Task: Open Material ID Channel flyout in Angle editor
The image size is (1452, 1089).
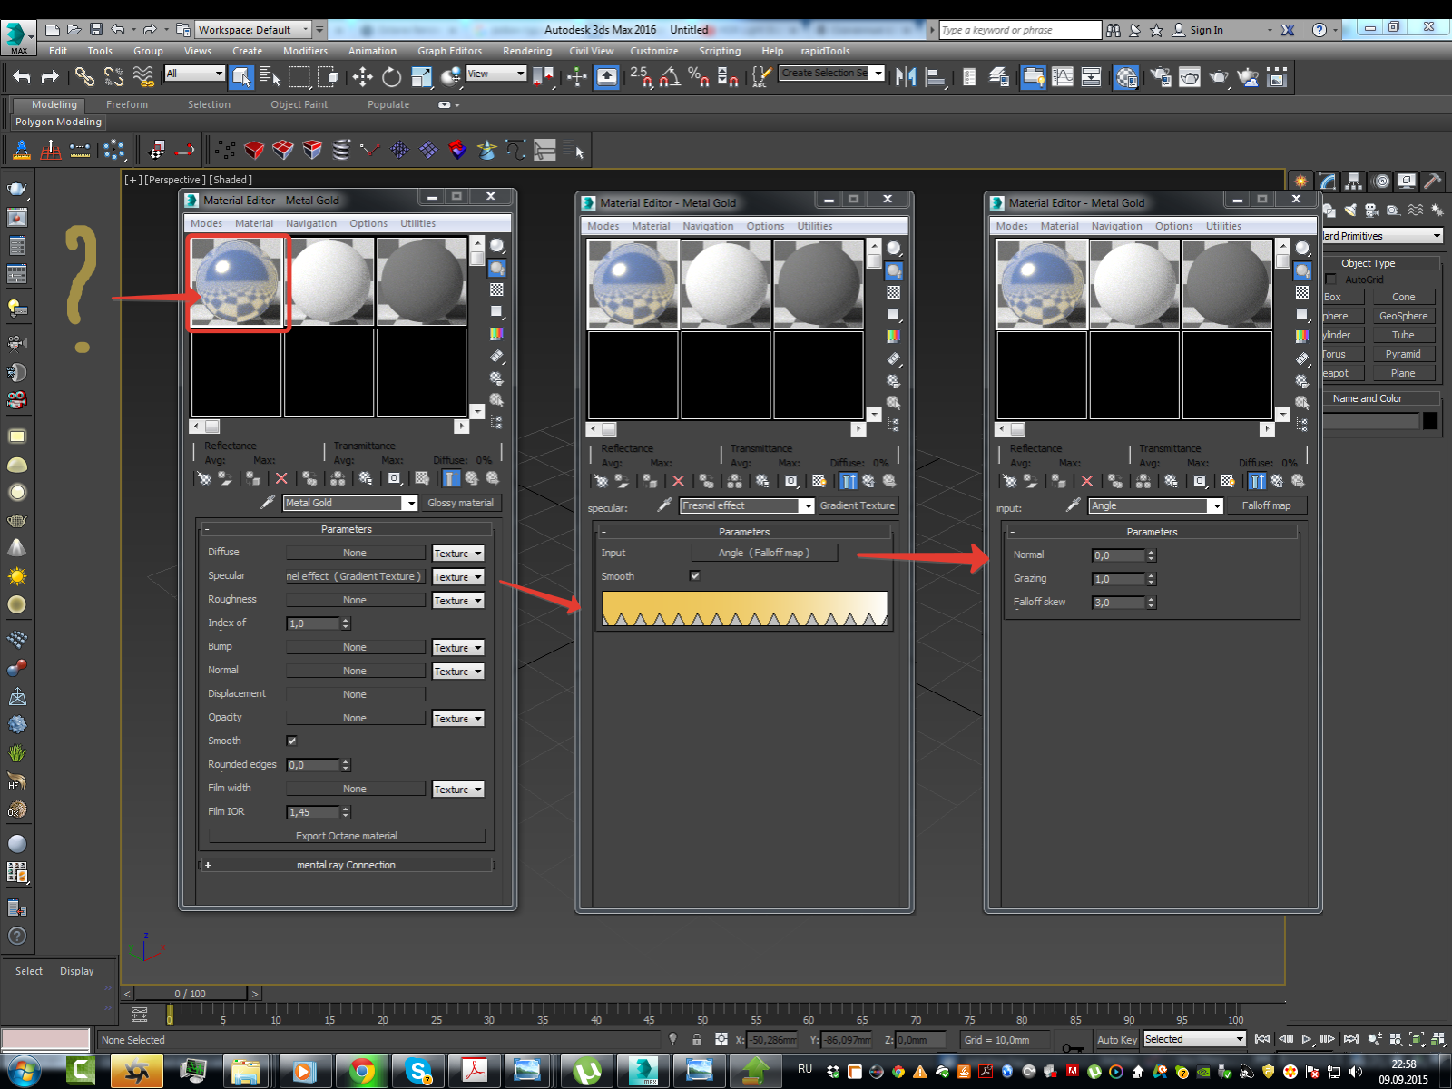Action: (1200, 481)
